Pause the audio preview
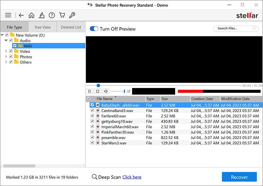This screenshot has width=263, height=186. tap(89, 91)
